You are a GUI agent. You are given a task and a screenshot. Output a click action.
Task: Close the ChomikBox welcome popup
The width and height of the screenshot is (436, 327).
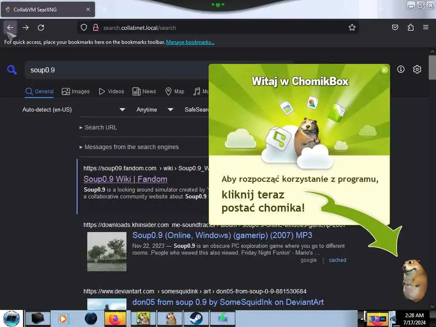[x=384, y=70]
